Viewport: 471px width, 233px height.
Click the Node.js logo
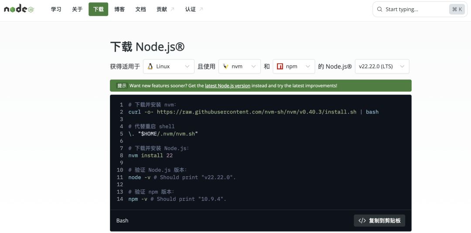tap(19, 9)
